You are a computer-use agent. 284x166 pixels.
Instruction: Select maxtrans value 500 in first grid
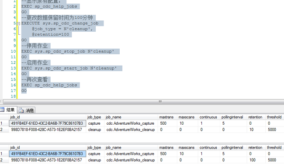(x=167, y=123)
